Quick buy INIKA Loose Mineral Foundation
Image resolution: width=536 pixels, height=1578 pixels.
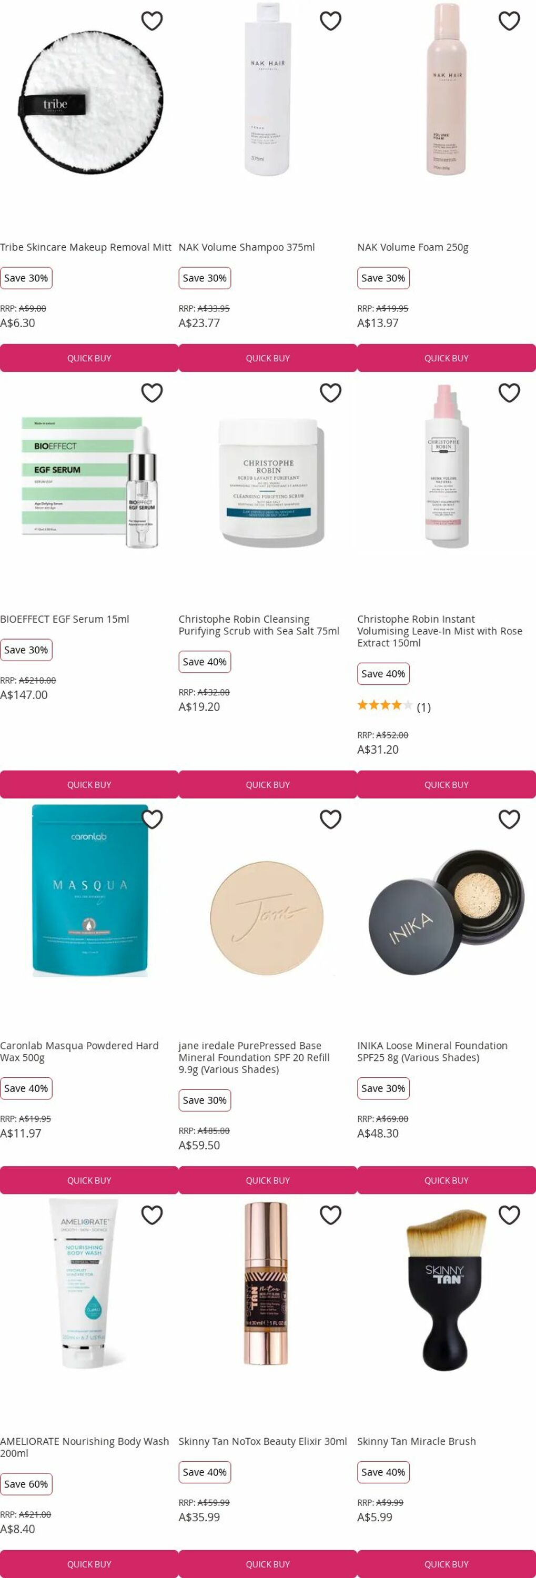(x=447, y=1180)
